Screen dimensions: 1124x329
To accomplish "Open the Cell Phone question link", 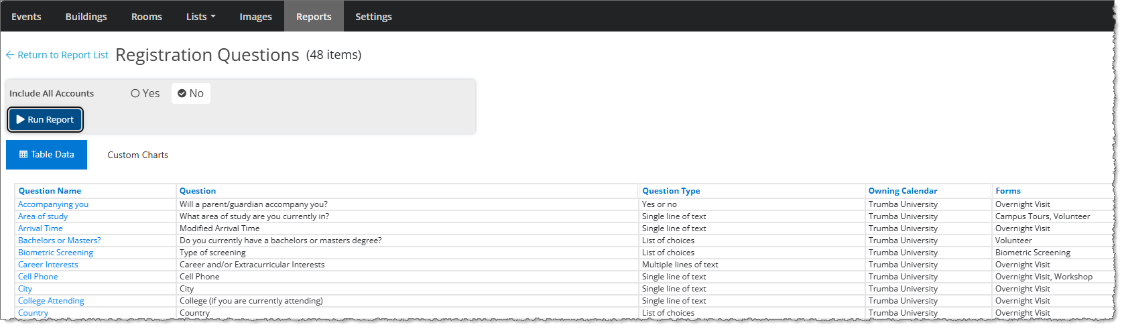I will coord(38,277).
